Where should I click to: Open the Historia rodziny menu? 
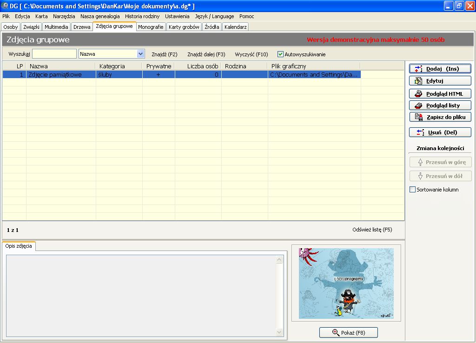(142, 16)
